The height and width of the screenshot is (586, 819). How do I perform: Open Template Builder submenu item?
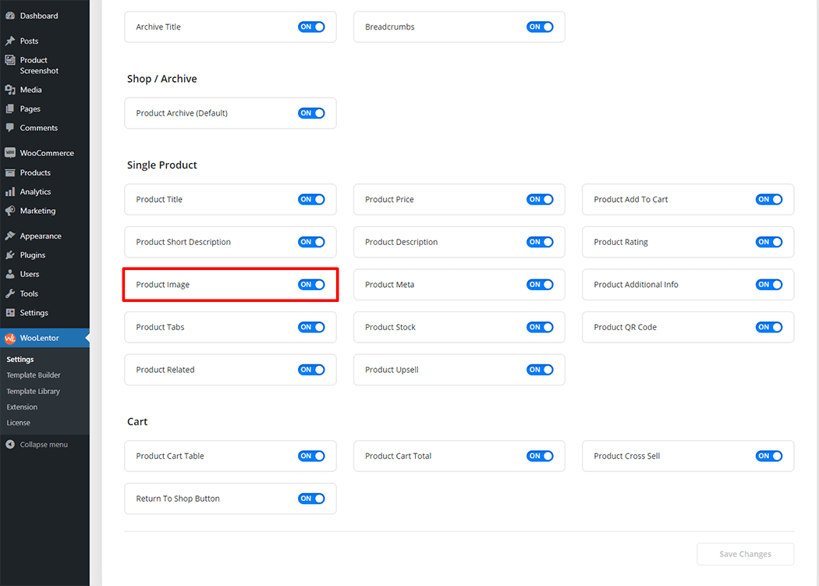pyautogui.click(x=34, y=375)
